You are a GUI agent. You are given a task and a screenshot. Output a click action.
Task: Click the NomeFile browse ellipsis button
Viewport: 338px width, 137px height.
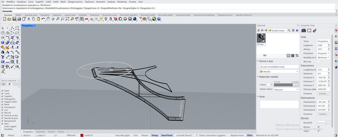(328, 123)
